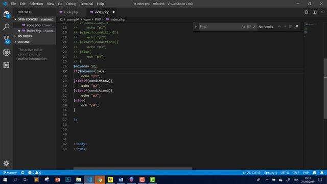Viewport: 327px width, 184px height.
Task: Change line ending via CRLF
Action: (295, 173)
